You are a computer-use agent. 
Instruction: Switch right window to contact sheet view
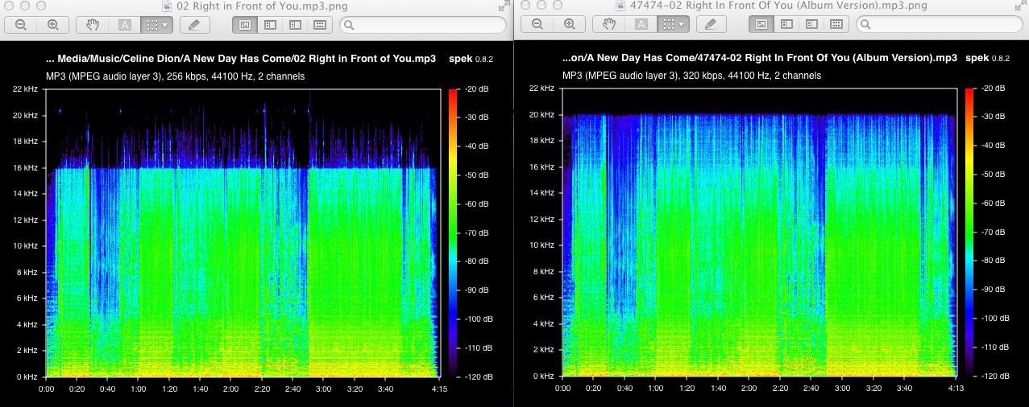836,24
